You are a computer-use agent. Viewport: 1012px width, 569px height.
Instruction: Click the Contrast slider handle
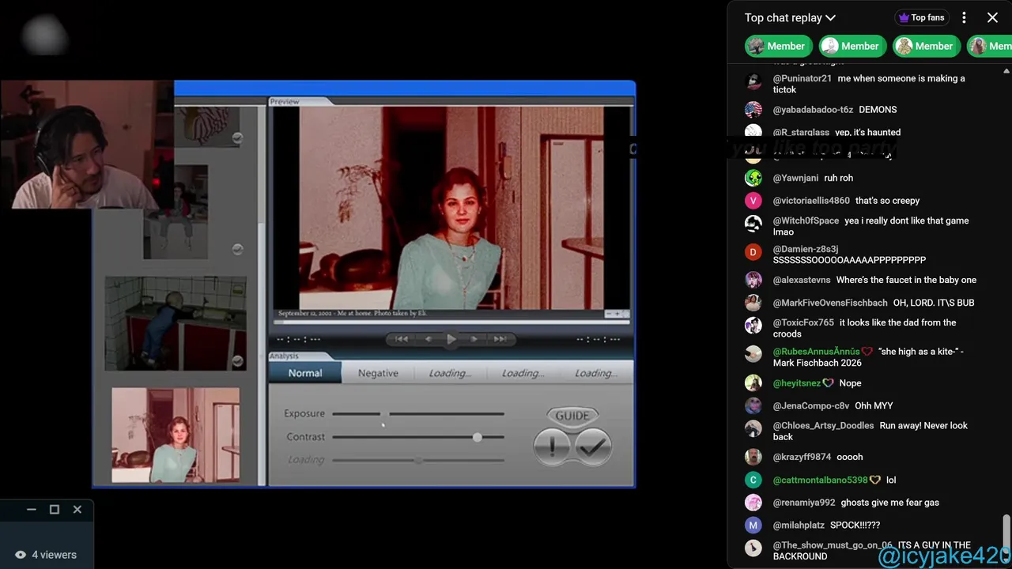[477, 437]
